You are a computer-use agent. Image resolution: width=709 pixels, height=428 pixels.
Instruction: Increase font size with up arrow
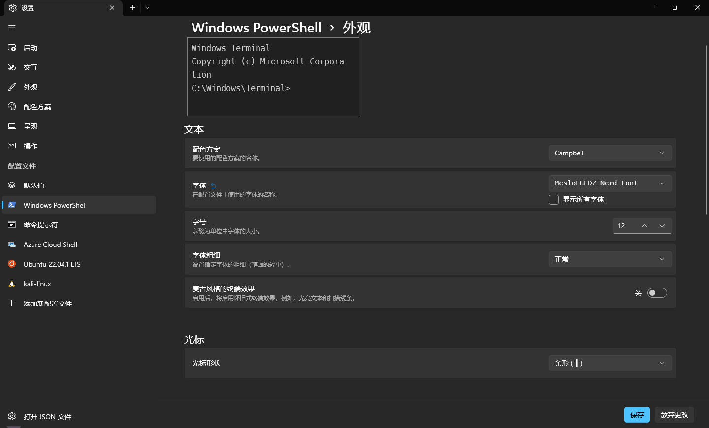pyautogui.click(x=645, y=226)
